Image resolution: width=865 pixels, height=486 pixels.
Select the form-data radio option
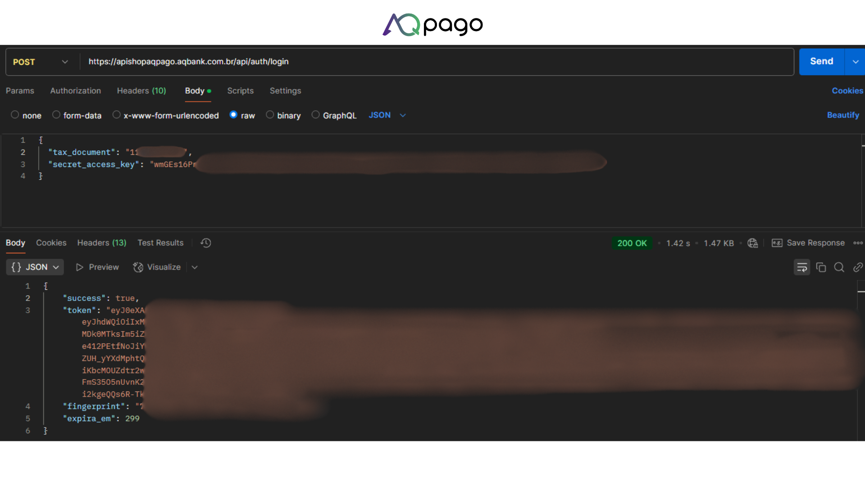(x=56, y=115)
